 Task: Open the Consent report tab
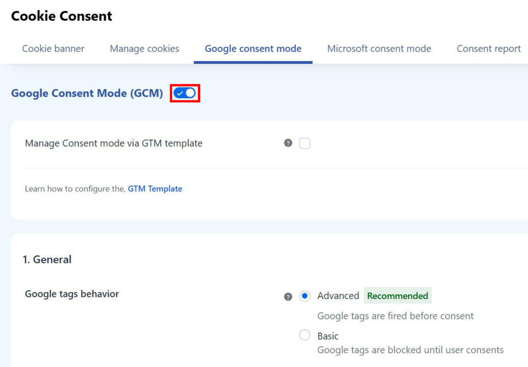coord(488,48)
